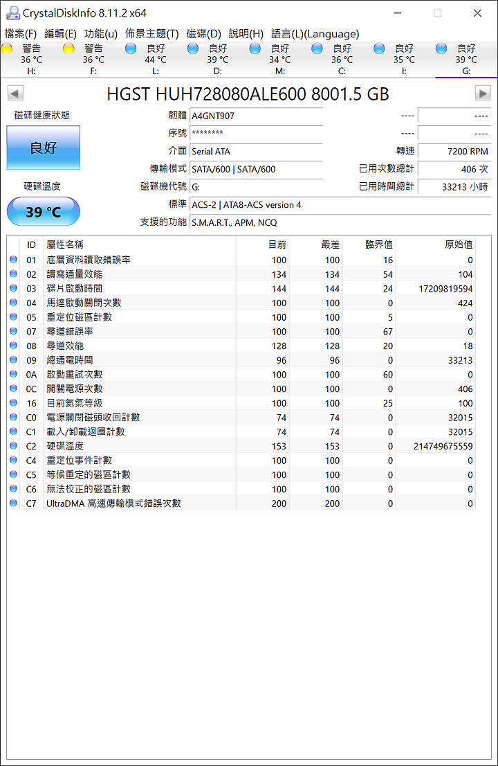Click the CrystalDiskInfo title bar app icon

(12, 12)
